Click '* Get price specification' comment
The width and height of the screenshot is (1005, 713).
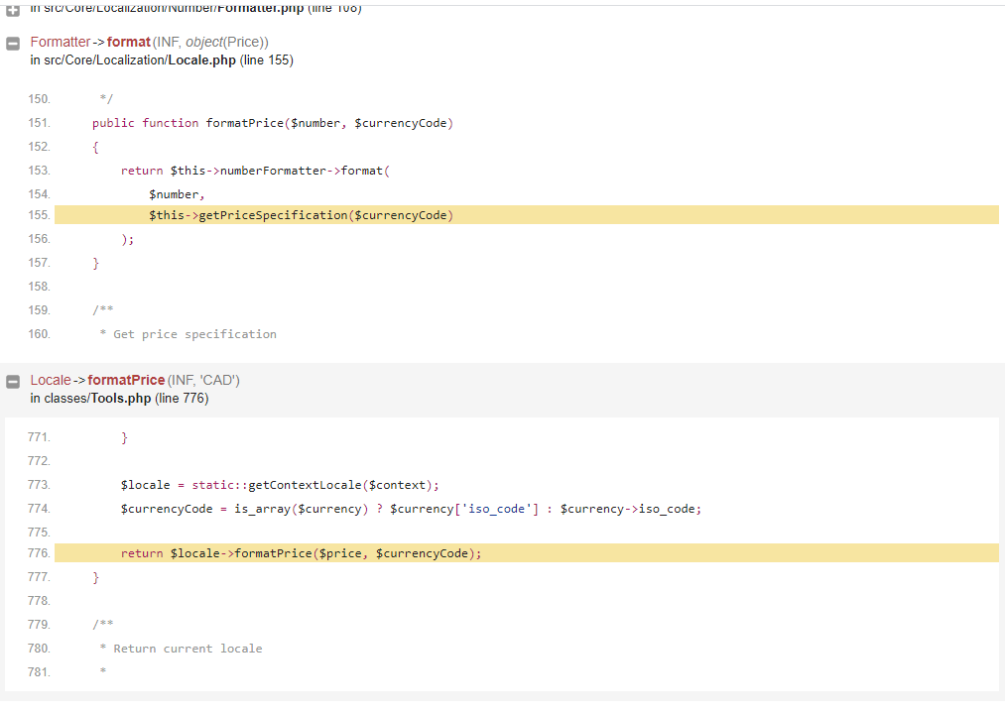point(188,334)
